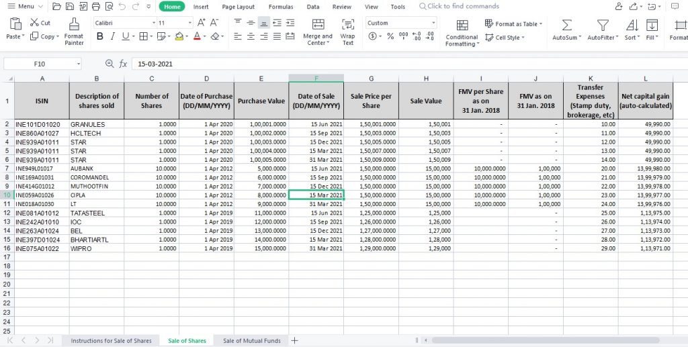The image size is (688, 347).
Task: Decrease the font size
Action: [x=214, y=23]
